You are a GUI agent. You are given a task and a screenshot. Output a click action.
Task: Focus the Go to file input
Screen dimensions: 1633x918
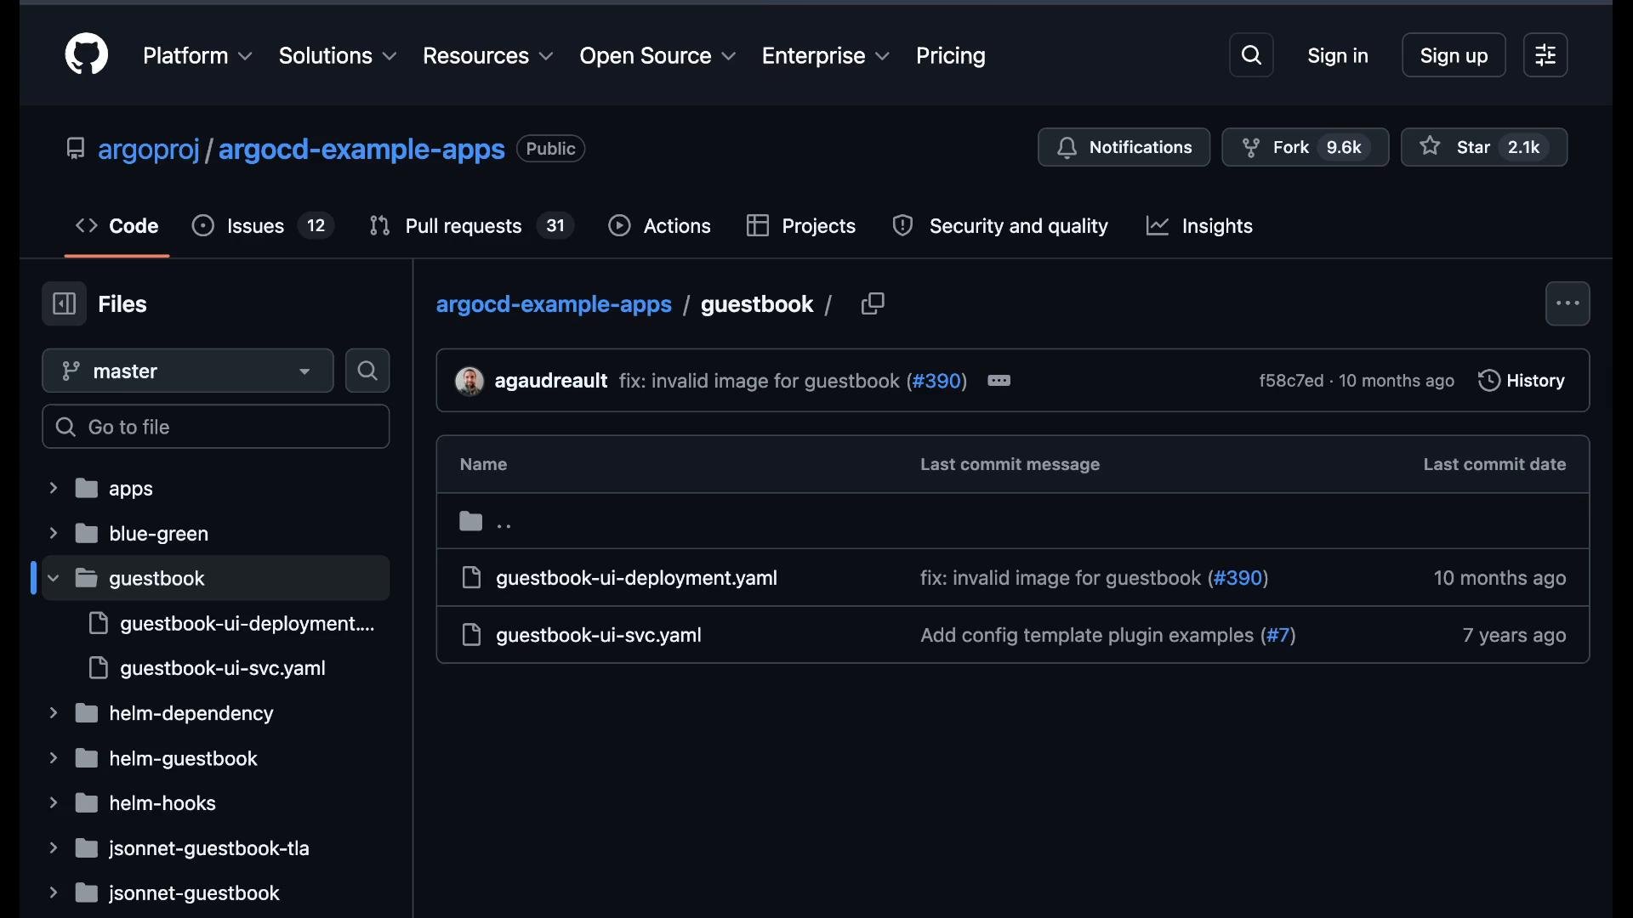pos(216,427)
